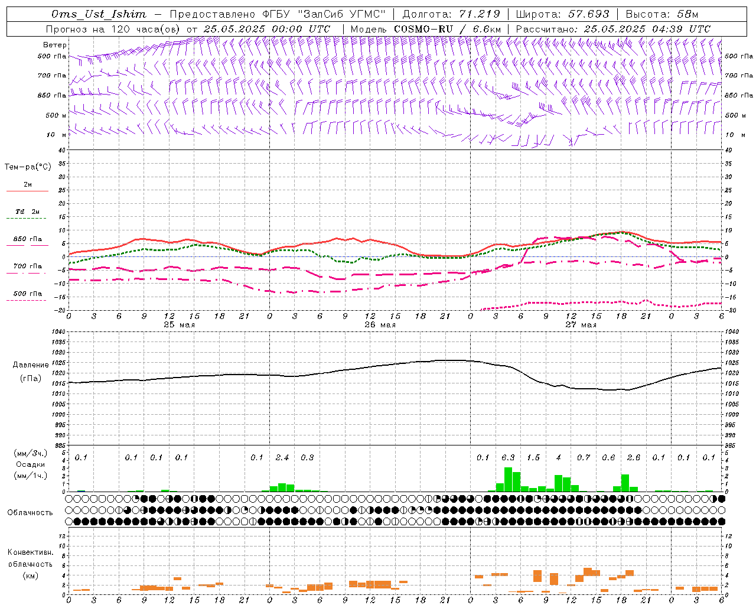
Task: Click the Высота: 58м header text
Action: (661, 14)
